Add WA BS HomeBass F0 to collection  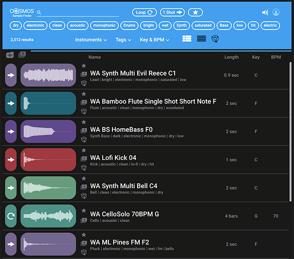coord(84,130)
